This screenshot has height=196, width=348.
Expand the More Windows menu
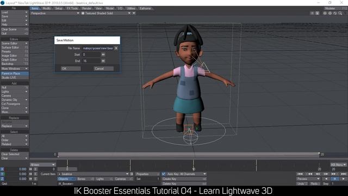pyautogui.click(x=15, y=69)
